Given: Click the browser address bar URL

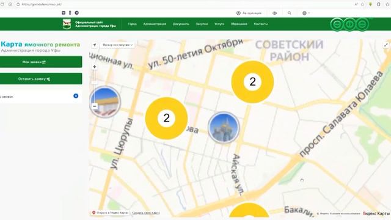Looking at the screenshot, I should coord(42,4).
